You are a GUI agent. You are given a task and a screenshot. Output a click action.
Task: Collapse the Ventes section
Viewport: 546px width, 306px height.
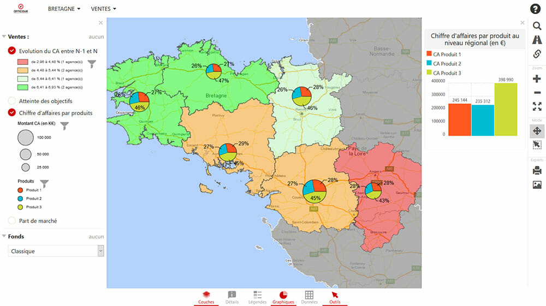(x=4, y=36)
